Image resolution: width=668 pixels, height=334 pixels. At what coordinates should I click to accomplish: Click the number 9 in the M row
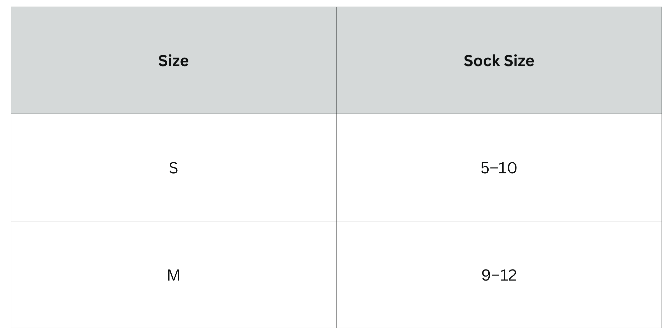486,275
